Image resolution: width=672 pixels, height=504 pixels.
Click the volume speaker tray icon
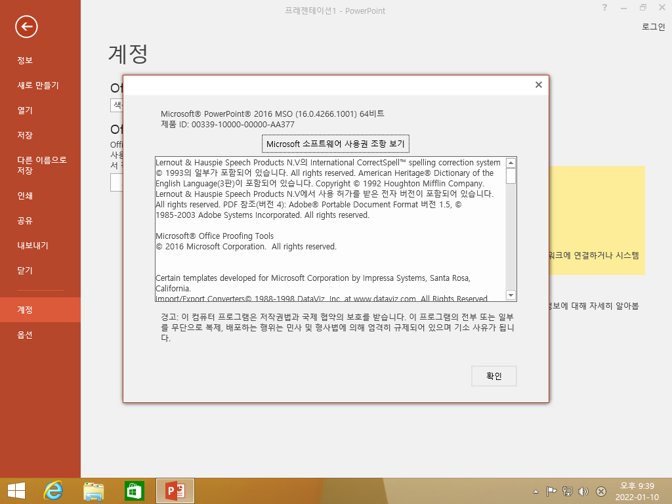pyautogui.click(x=583, y=492)
